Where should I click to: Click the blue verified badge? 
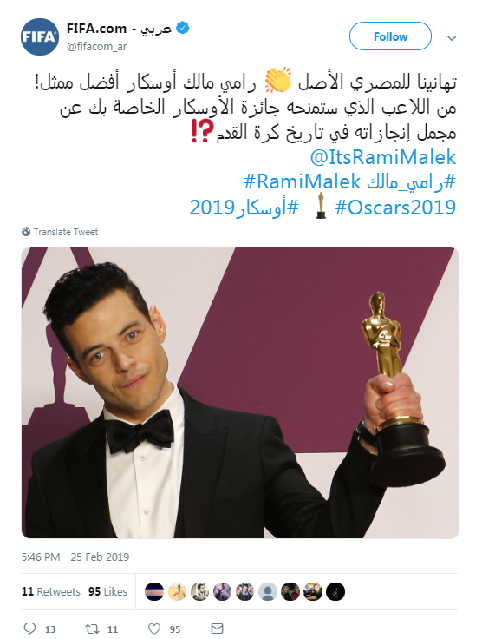[183, 28]
